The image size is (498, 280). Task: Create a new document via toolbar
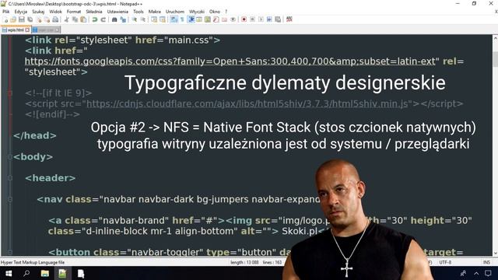point(5,19)
